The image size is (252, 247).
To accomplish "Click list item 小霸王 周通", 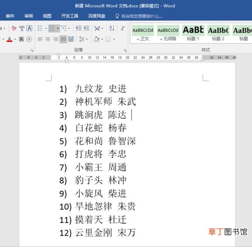I will [101, 167].
